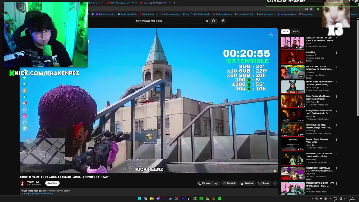Select the Vistos filter chip
This screenshot has width=359, height=202.
click(295, 31)
